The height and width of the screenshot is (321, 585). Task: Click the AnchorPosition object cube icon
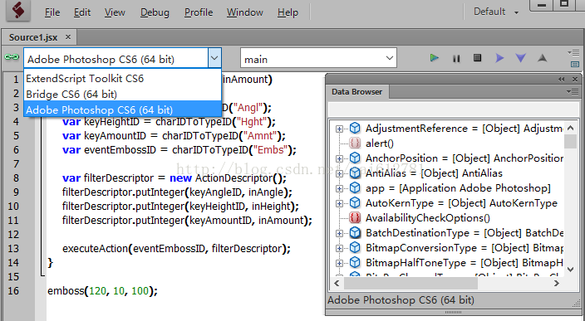click(x=355, y=158)
